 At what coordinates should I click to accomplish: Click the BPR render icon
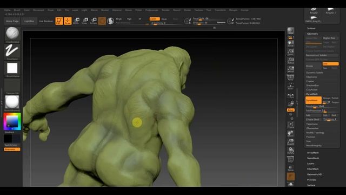click(x=291, y=31)
